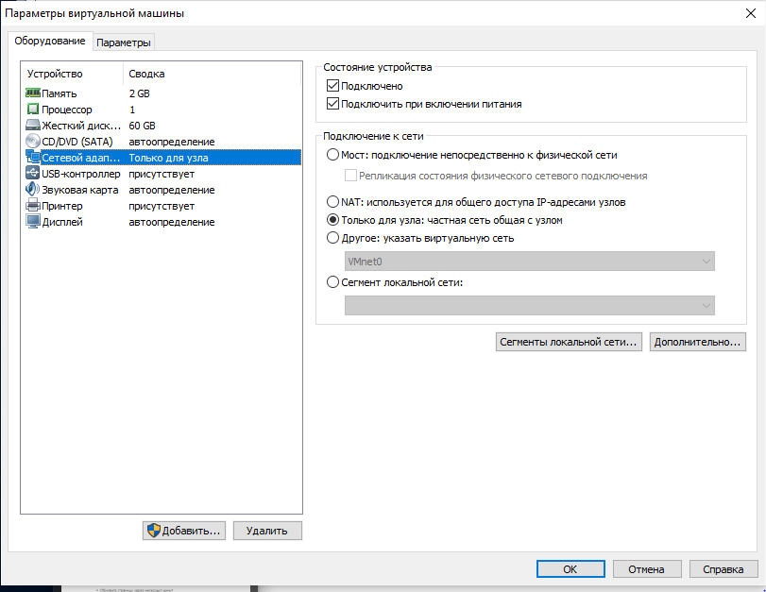Click the Память memory chip icon

(x=33, y=93)
